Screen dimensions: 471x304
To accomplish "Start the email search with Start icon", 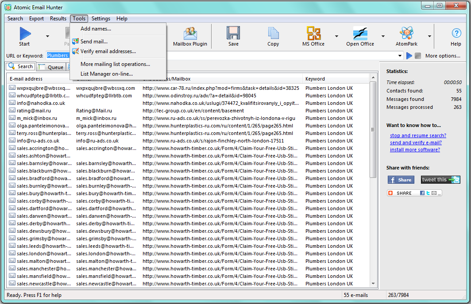I will tap(25, 33).
